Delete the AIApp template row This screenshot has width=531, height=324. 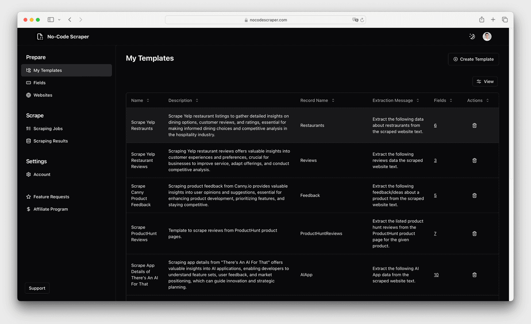tap(474, 274)
